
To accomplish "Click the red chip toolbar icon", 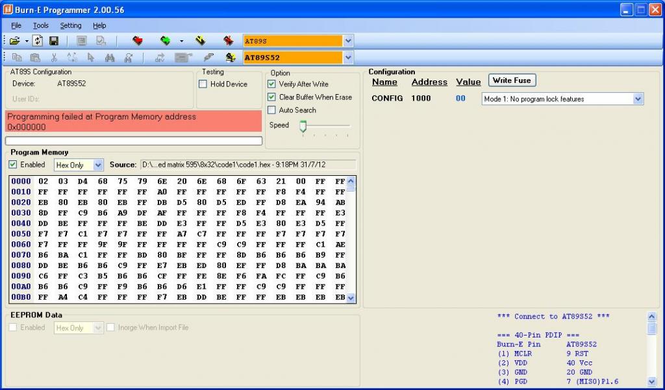I will pyautogui.click(x=138, y=41).
